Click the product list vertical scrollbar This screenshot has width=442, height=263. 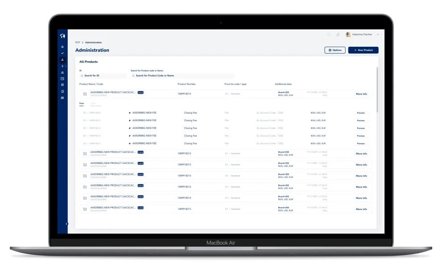[x=377, y=89]
